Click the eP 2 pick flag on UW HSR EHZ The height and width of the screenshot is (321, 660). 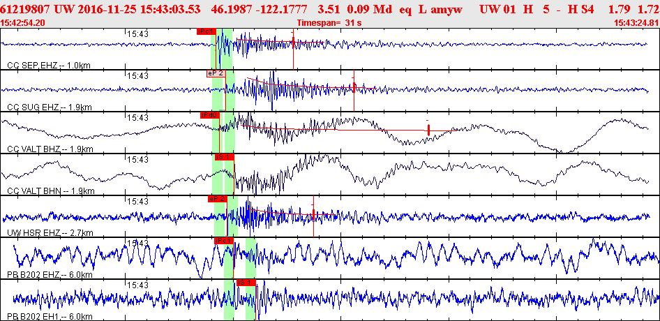tap(218, 199)
